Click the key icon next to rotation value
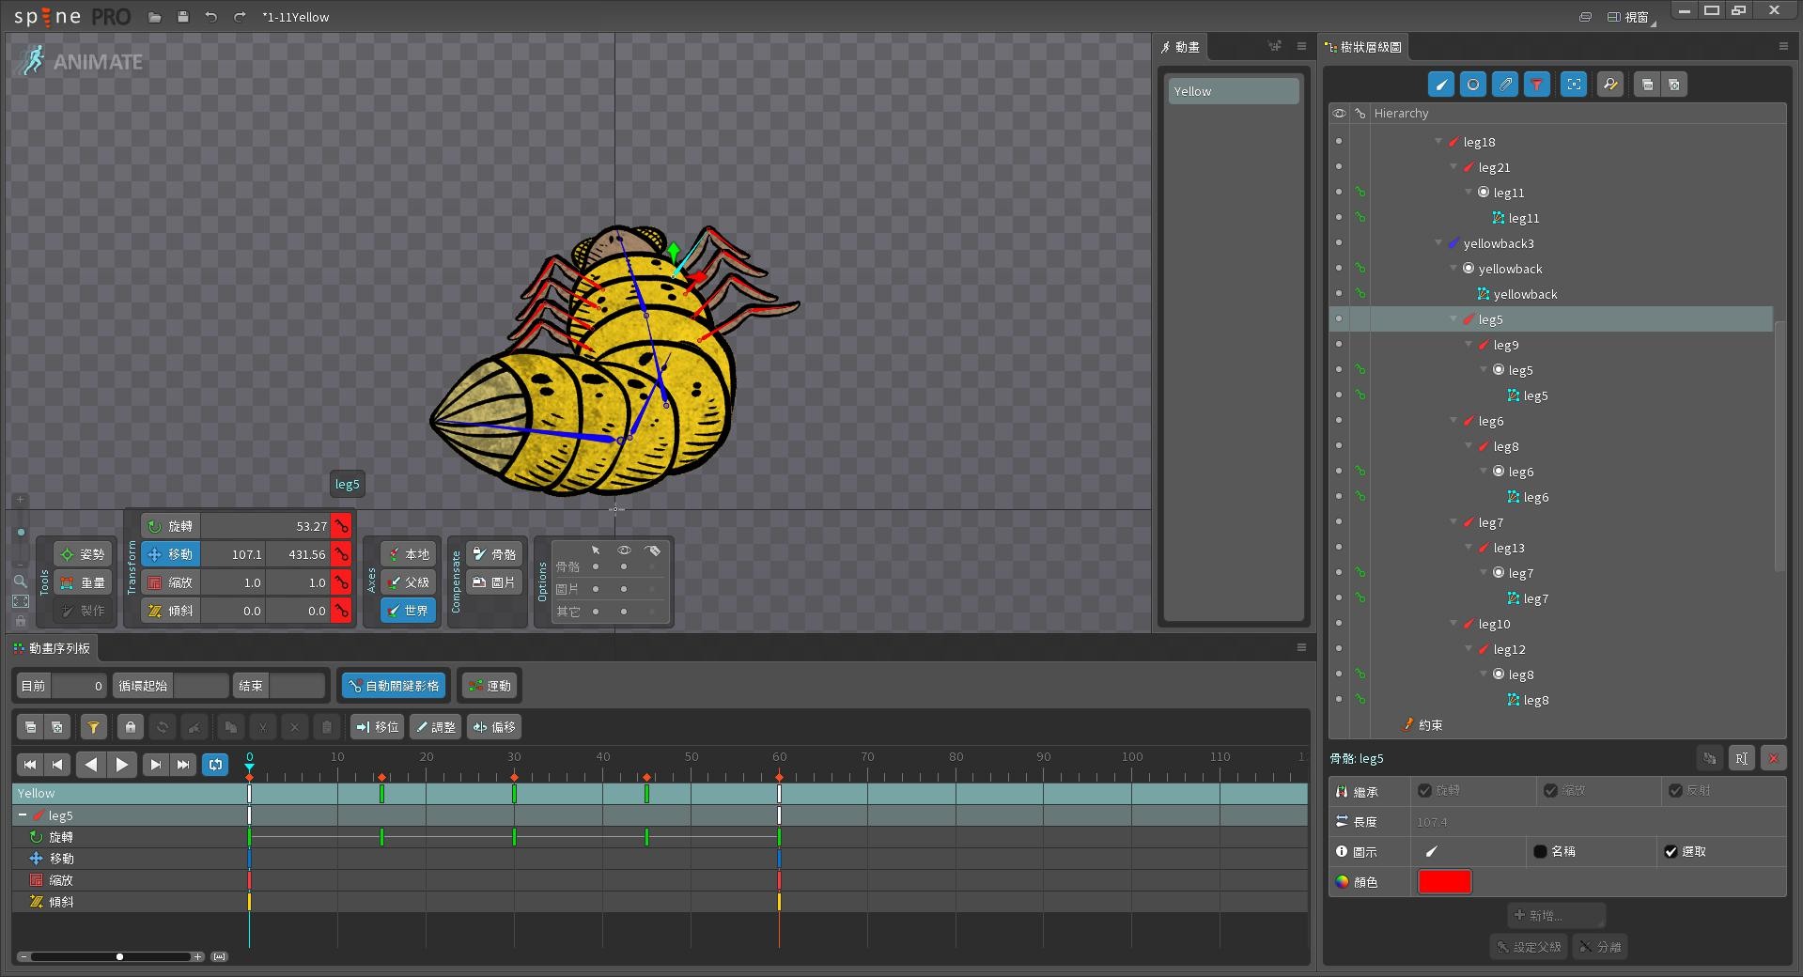 click(341, 526)
